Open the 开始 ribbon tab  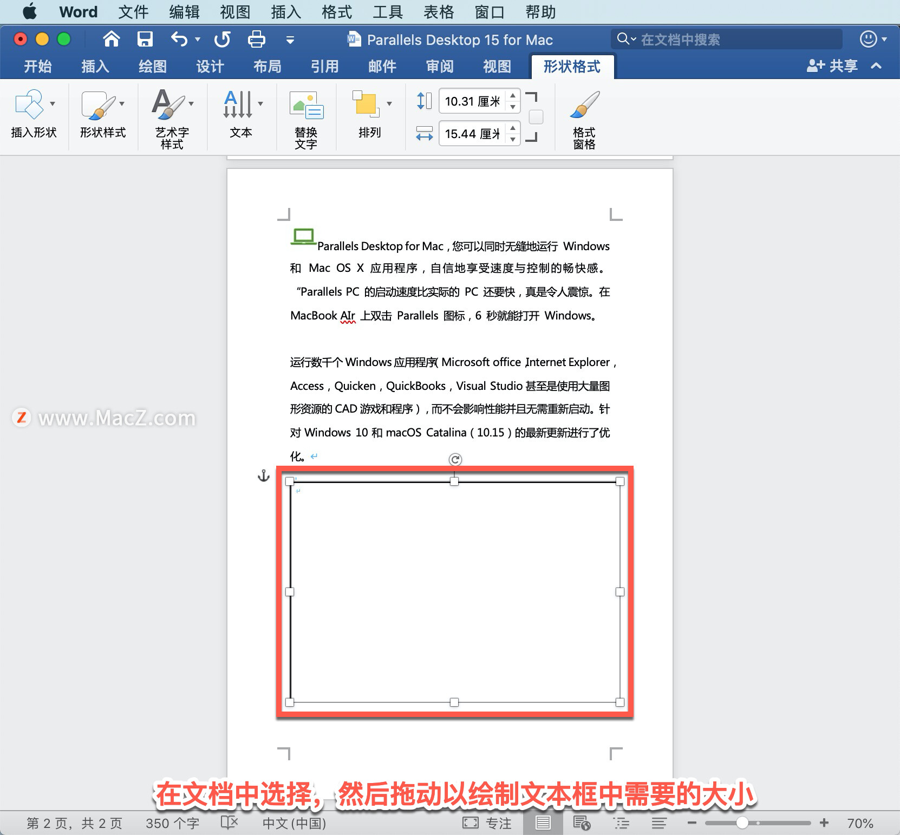(38, 66)
